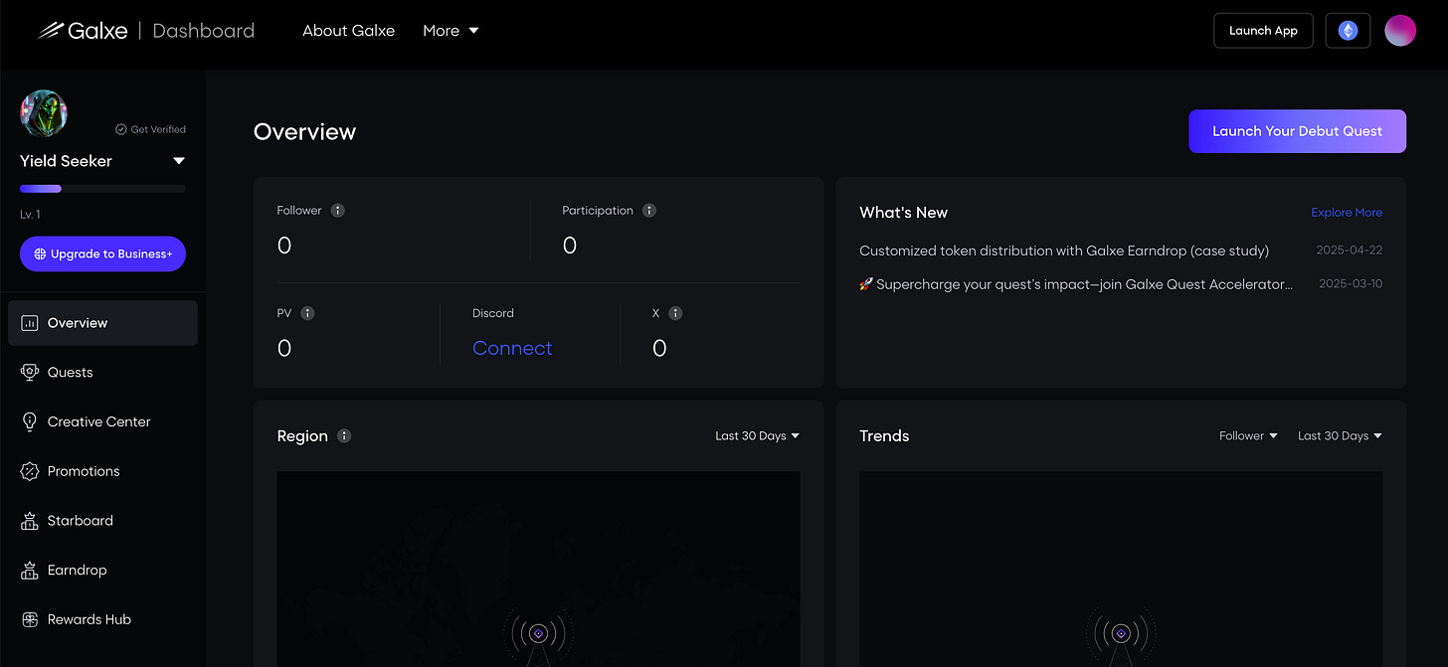The image size is (1448, 667).
Task: Open the About Galxe menu item
Action: click(348, 31)
